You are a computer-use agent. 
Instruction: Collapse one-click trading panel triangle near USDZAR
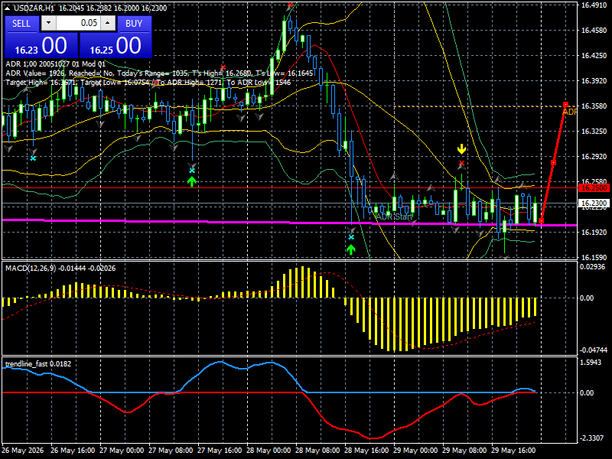7,8
